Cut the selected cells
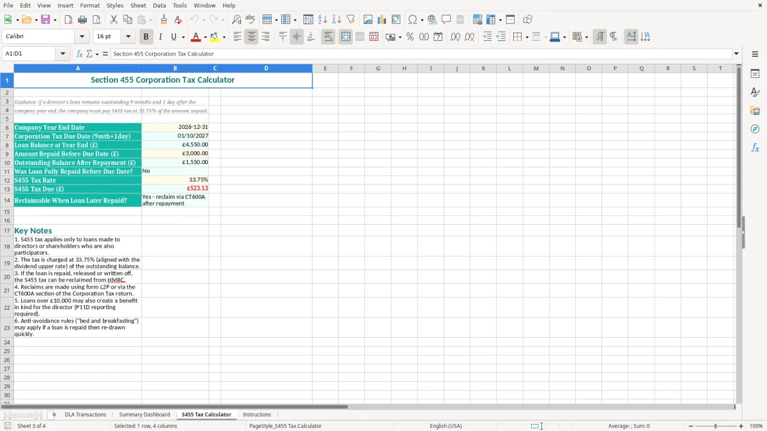 coord(114,20)
